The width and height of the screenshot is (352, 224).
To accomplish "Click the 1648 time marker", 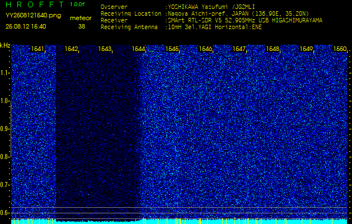I will click(x=273, y=49).
